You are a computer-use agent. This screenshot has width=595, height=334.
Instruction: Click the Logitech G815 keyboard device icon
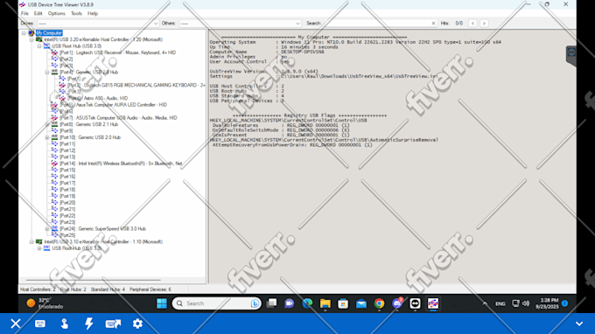pos(62,86)
